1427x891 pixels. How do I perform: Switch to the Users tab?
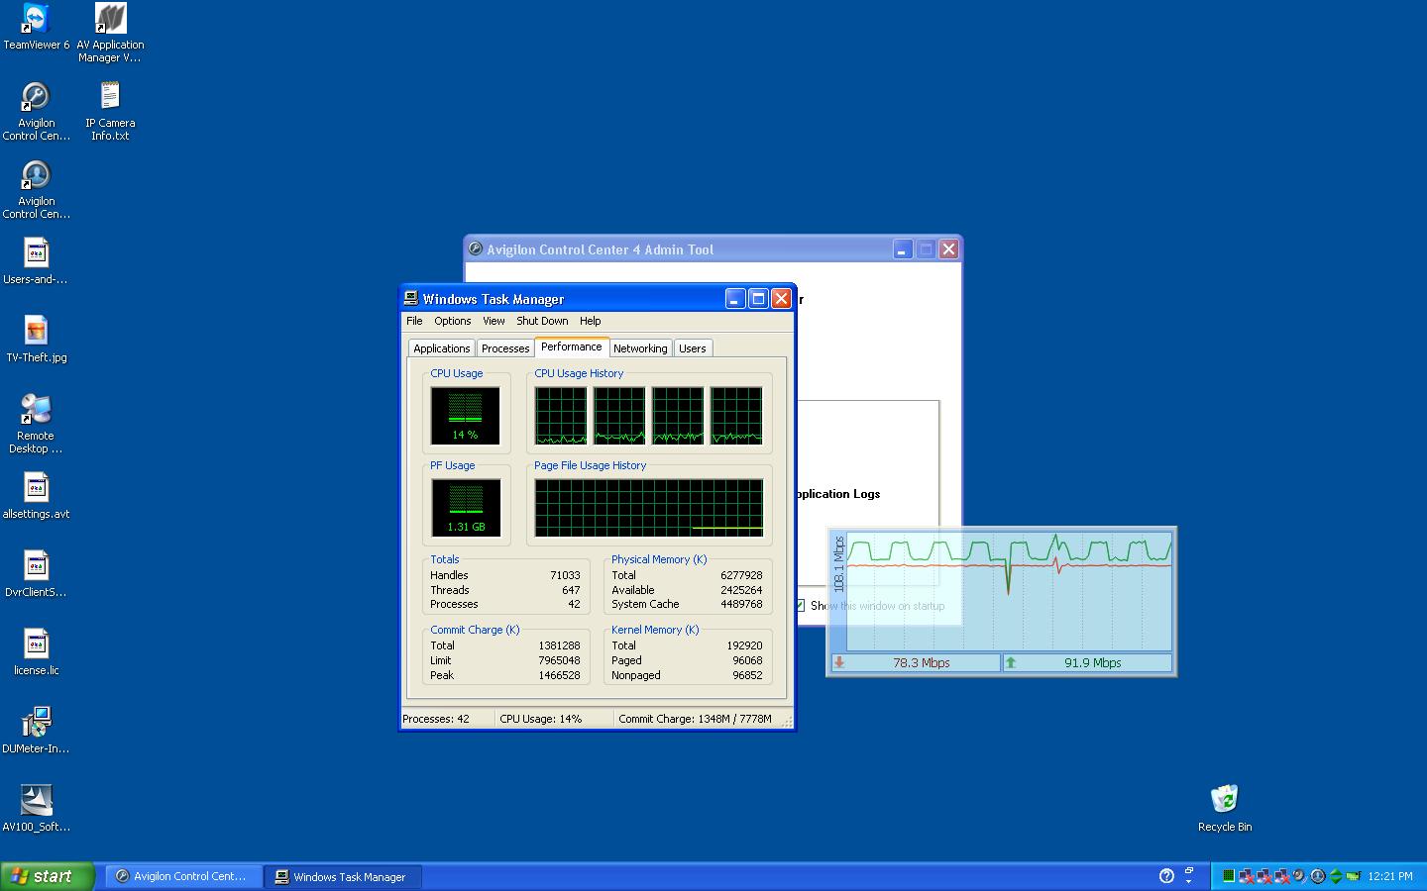[693, 348]
